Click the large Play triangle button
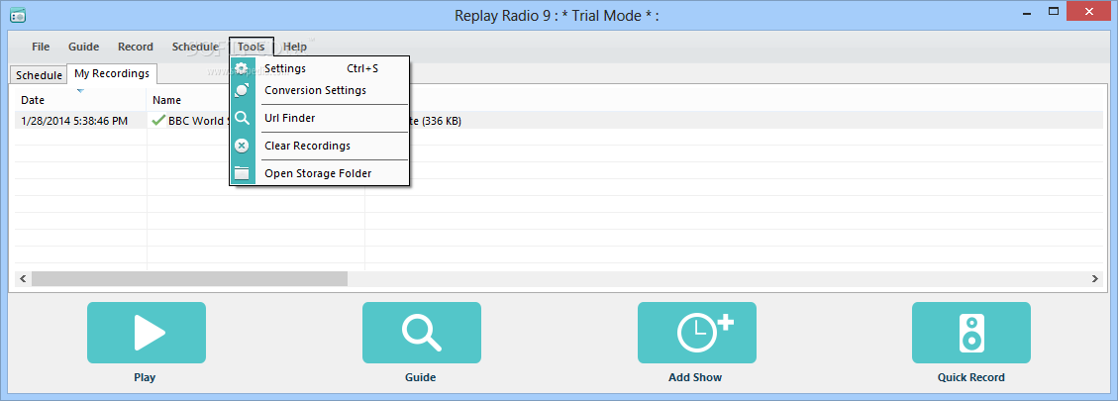Image resolution: width=1118 pixels, height=401 pixels. (x=147, y=333)
